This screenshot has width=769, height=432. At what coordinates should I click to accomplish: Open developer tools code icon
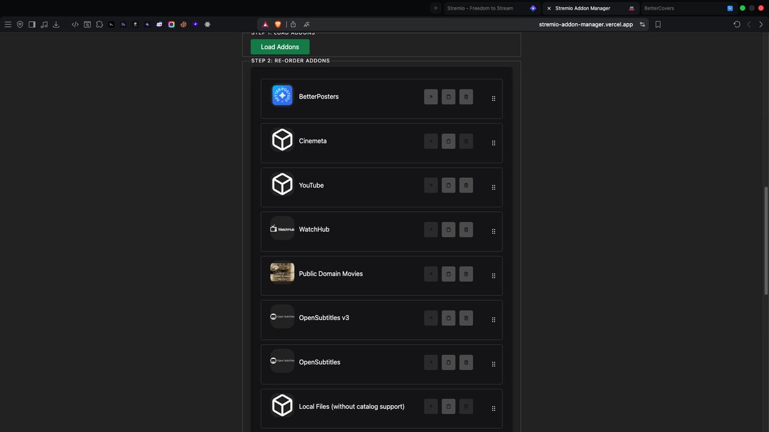click(x=75, y=24)
